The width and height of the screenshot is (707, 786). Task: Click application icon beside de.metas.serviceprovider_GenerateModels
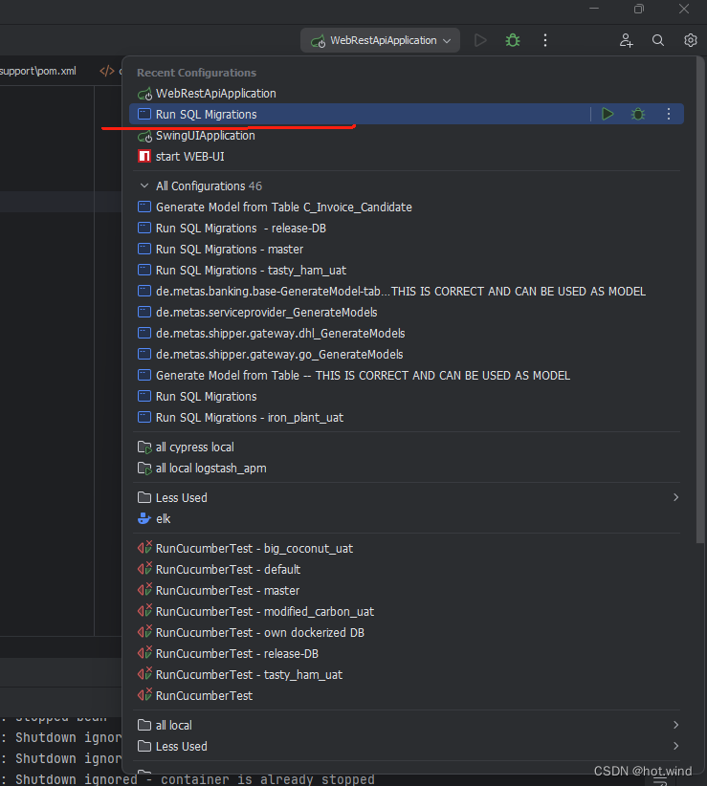tap(144, 313)
